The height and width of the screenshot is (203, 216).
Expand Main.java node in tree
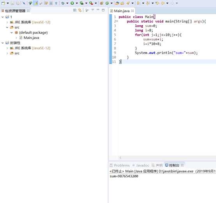[x=16, y=38]
